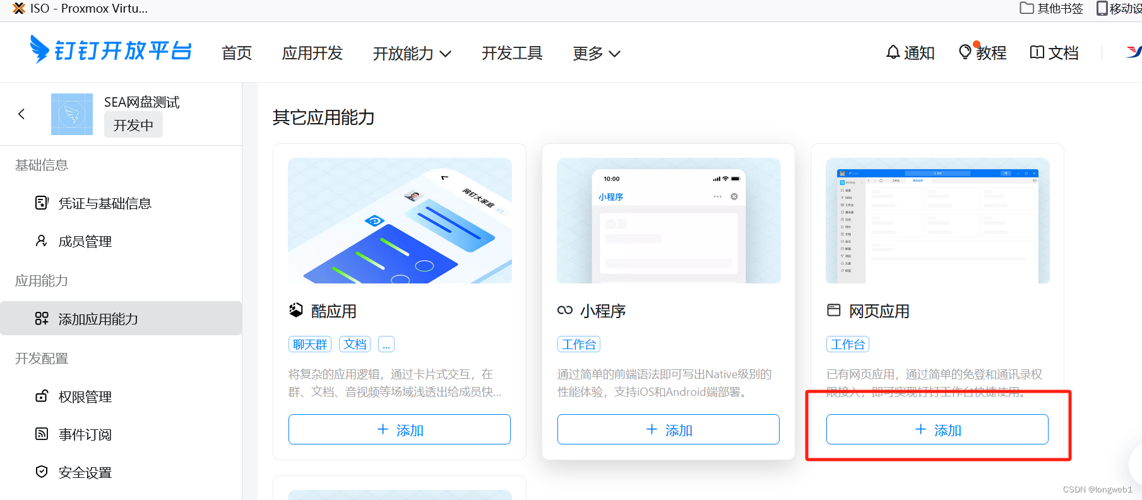
Task: Click the DingTalk open platform logo
Action: click(x=110, y=49)
